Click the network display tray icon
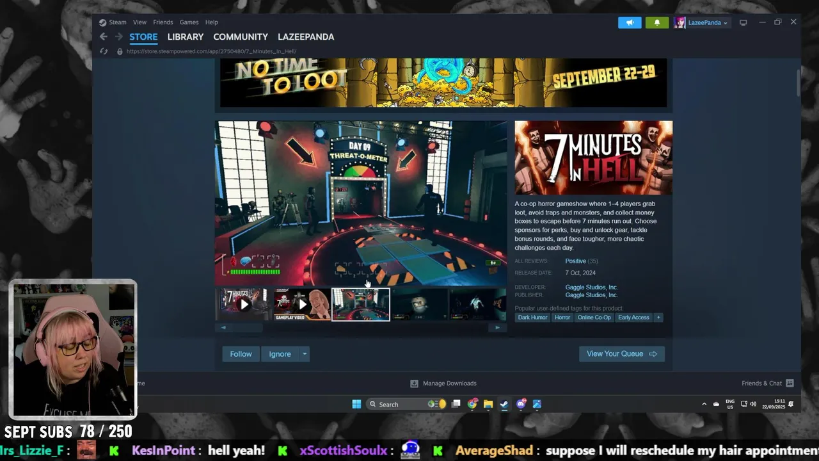 coord(744,404)
